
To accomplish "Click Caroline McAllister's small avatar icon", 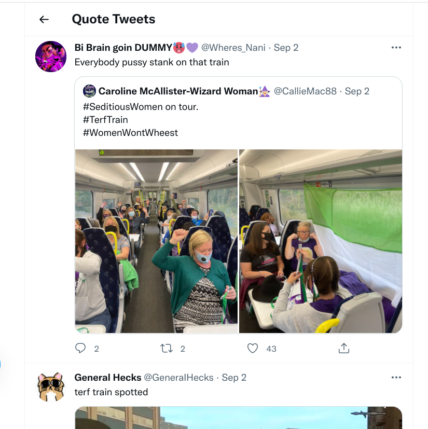I will (89, 91).
